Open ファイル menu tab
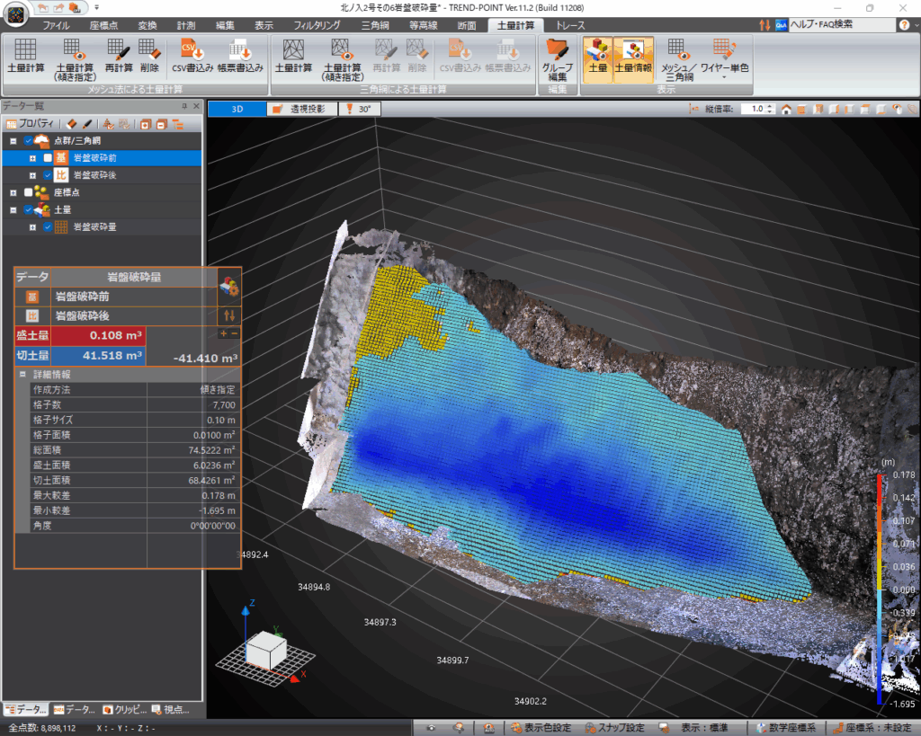This screenshot has width=921, height=736. pos(57,25)
